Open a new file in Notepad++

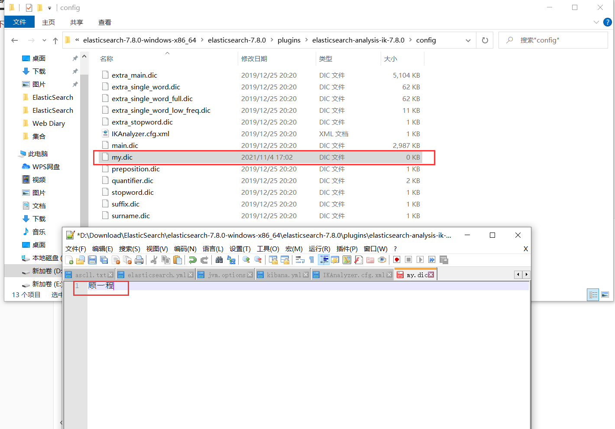pos(69,259)
